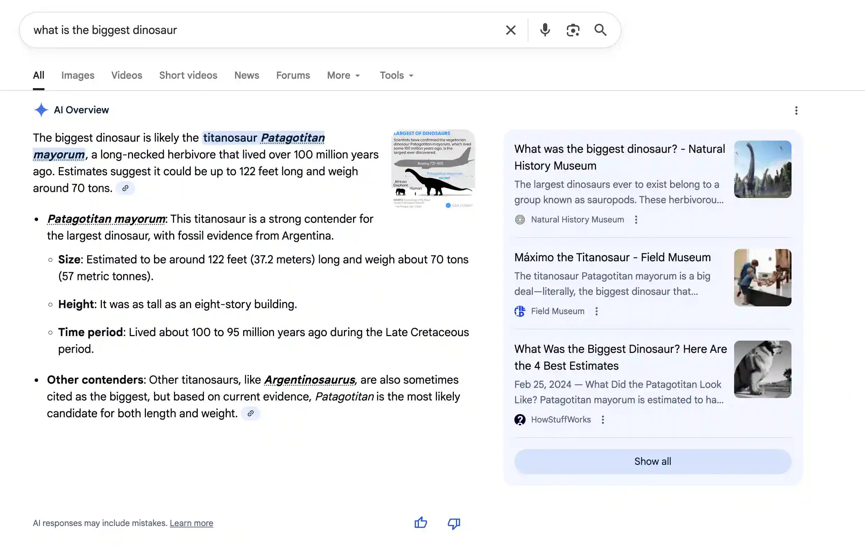Click the 'Time period' bullet label
This screenshot has height=547, width=865.
(x=91, y=332)
